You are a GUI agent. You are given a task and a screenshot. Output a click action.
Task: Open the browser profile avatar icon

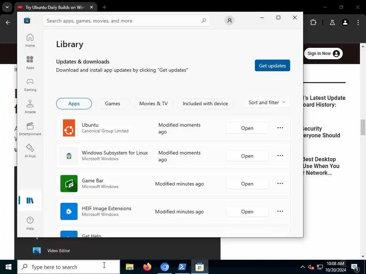point(345,22)
